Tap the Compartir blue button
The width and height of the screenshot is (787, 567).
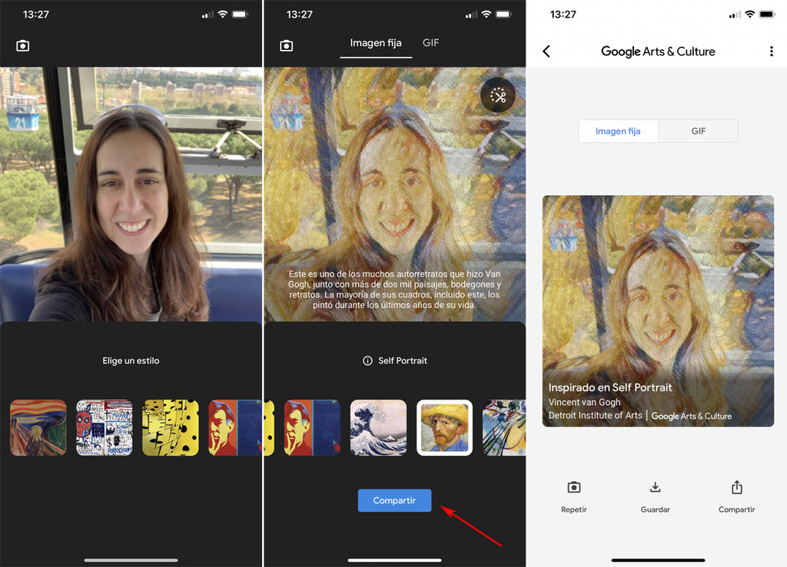click(x=394, y=500)
